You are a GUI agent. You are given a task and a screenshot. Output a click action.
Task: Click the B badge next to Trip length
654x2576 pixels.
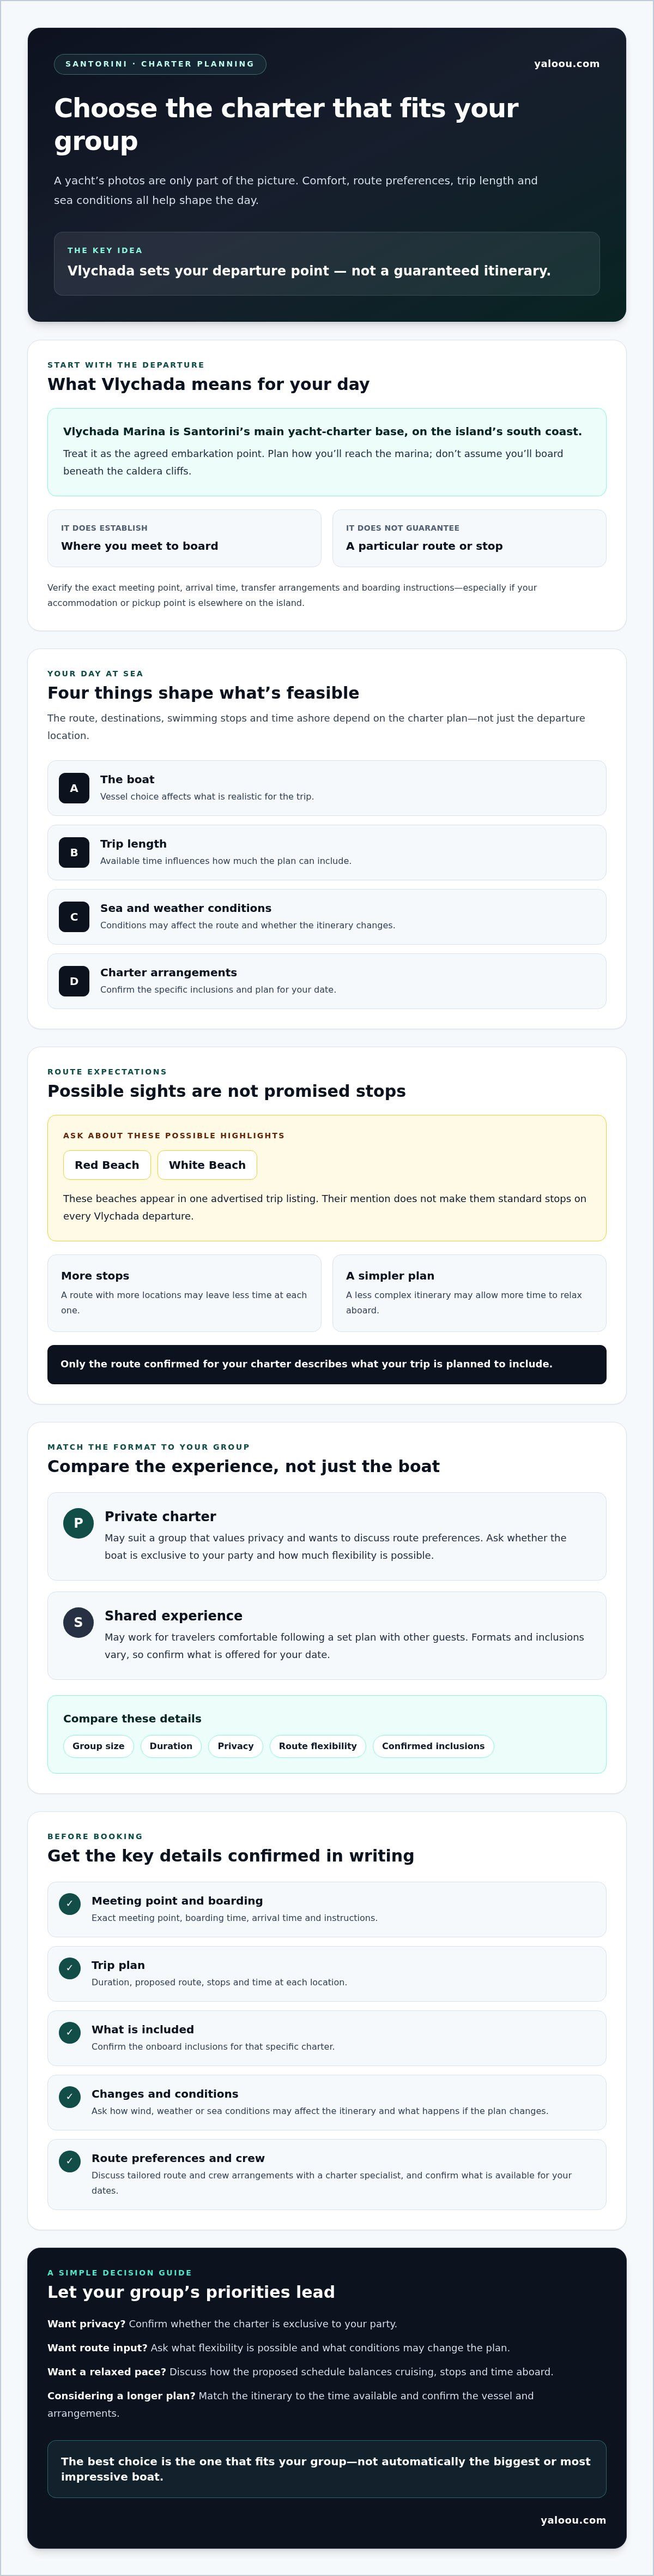[74, 852]
